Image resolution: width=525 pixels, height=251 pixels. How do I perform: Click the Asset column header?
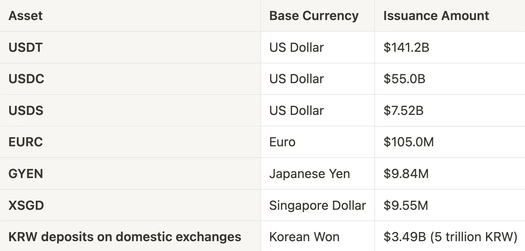coord(130,15)
